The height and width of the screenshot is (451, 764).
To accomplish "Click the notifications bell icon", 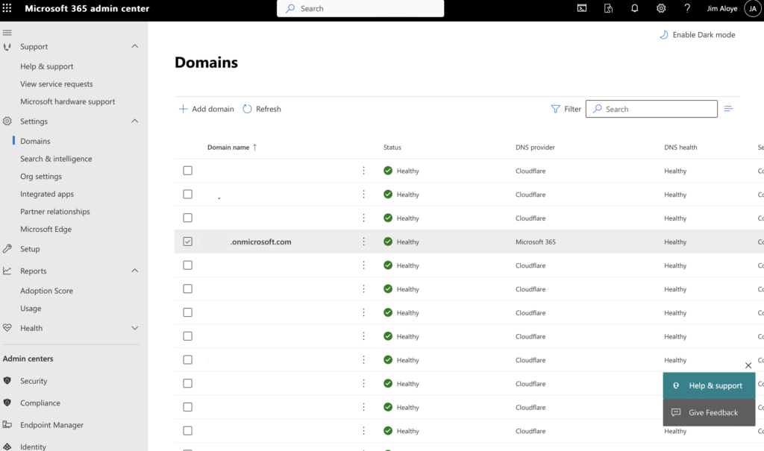I will pyautogui.click(x=634, y=8).
